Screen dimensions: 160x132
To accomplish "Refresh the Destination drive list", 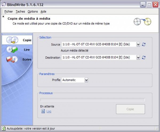I will (144, 57).
